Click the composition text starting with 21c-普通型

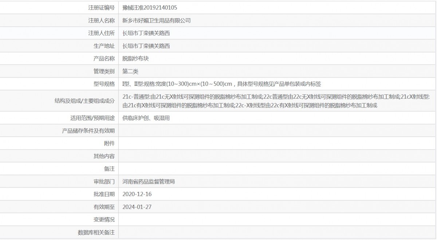(276, 101)
